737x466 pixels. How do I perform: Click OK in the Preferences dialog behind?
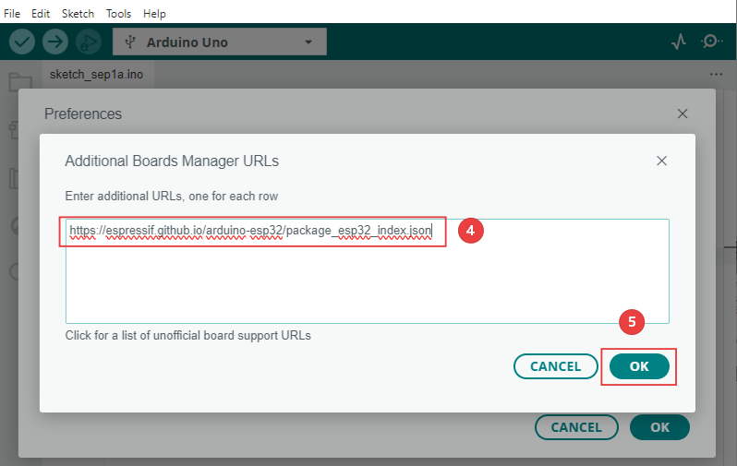coord(659,427)
